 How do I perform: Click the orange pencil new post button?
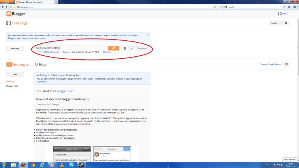tap(113, 48)
